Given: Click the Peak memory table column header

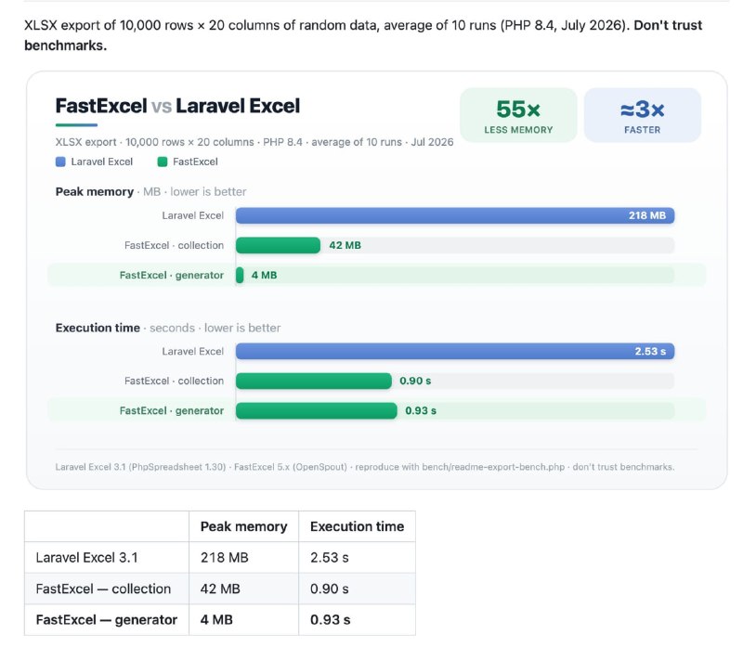Looking at the screenshot, I should coord(243,526).
